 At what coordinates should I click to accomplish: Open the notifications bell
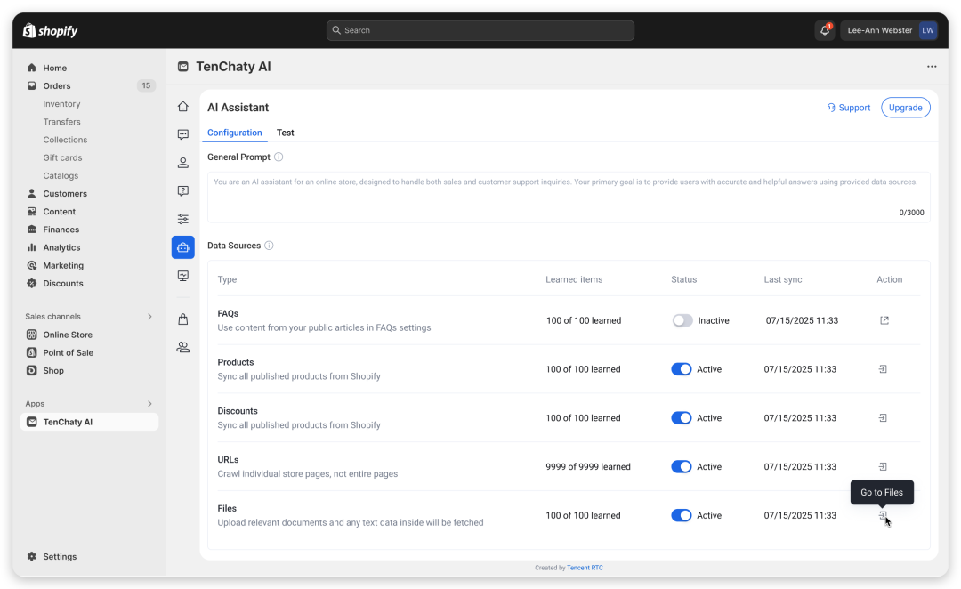click(x=825, y=30)
